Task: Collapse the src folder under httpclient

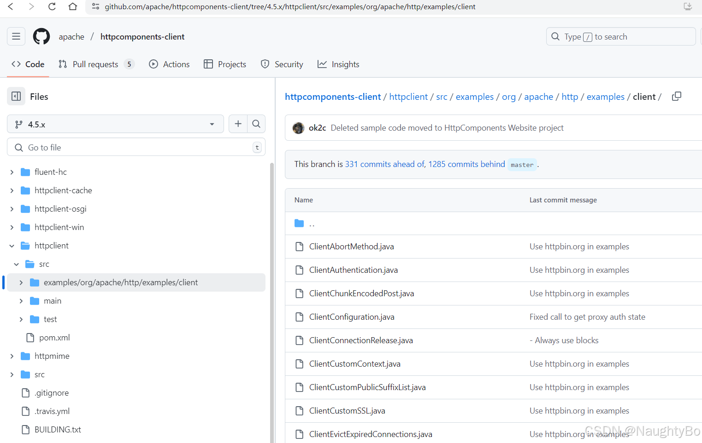Action: 17,264
